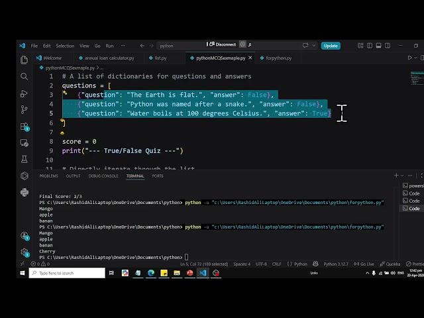Change indentation via Spaces: 4
424x318 pixels.
click(x=242, y=264)
